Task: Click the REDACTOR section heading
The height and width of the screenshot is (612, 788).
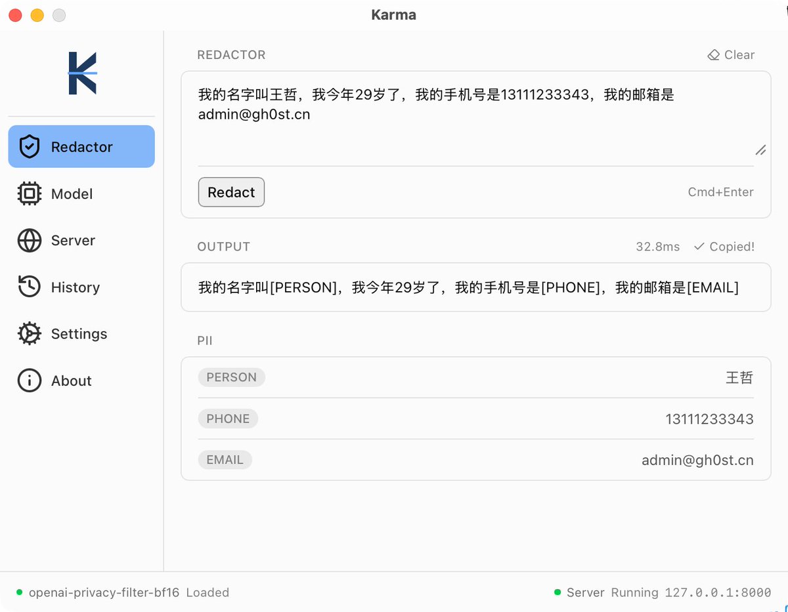Action: tap(231, 55)
